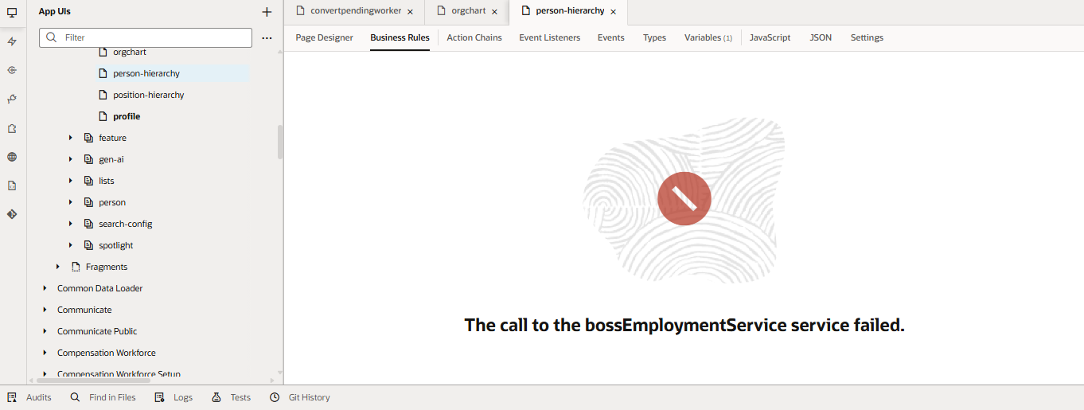Open the Source code file navigator icon

coord(12,185)
